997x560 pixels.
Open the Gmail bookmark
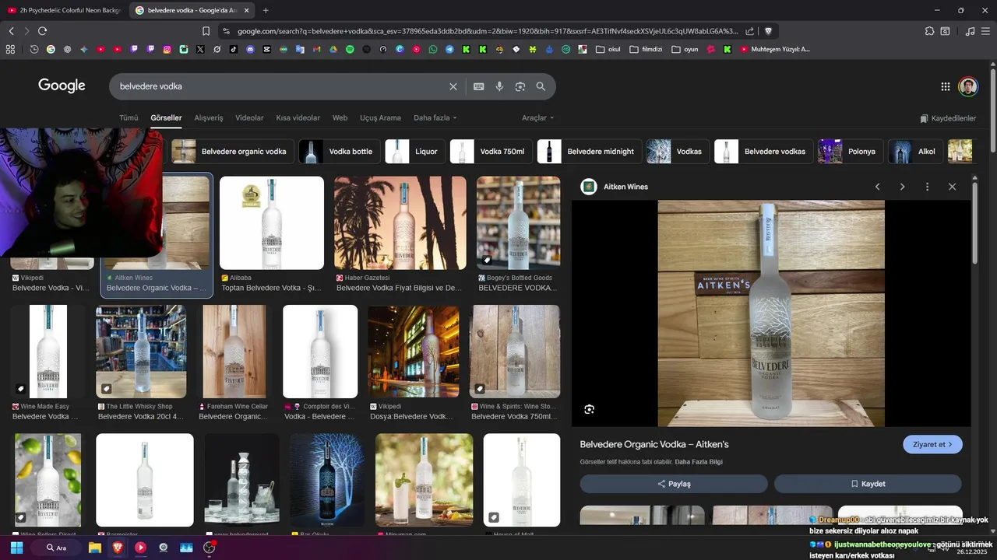(x=316, y=49)
